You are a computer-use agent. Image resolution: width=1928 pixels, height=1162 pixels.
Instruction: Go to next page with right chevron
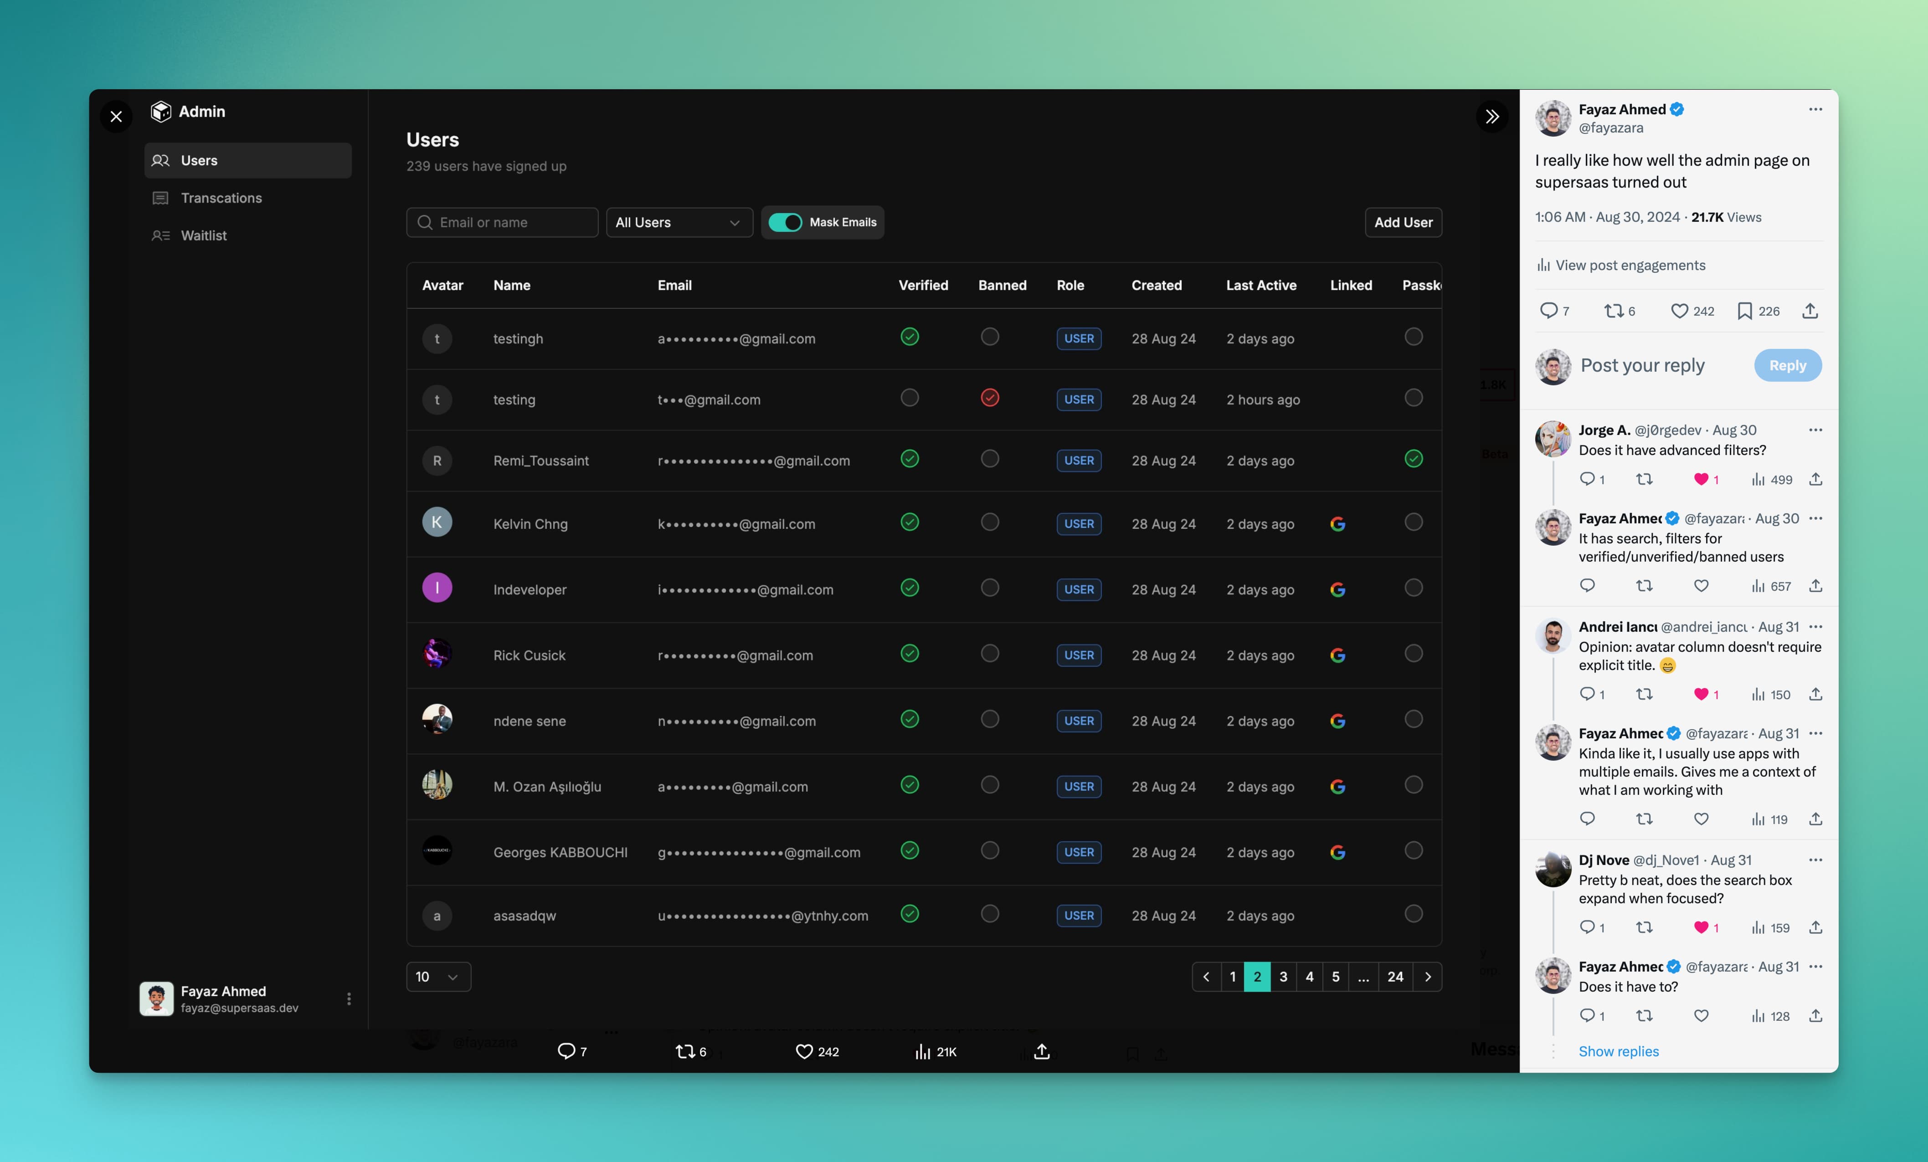pyautogui.click(x=1428, y=977)
